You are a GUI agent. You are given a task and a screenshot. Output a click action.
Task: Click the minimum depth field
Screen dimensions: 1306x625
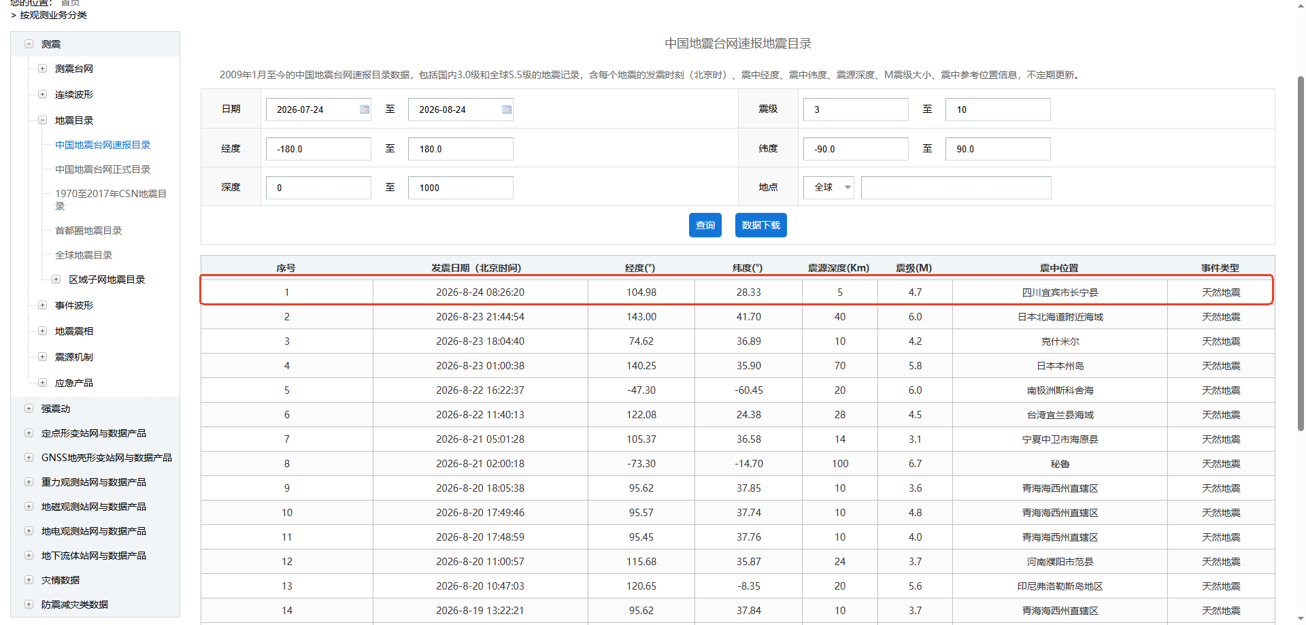pos(318,188)
